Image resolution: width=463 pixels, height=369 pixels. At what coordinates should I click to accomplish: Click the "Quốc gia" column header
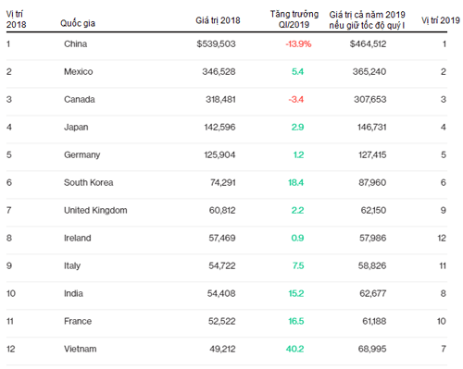coord(78,23)
